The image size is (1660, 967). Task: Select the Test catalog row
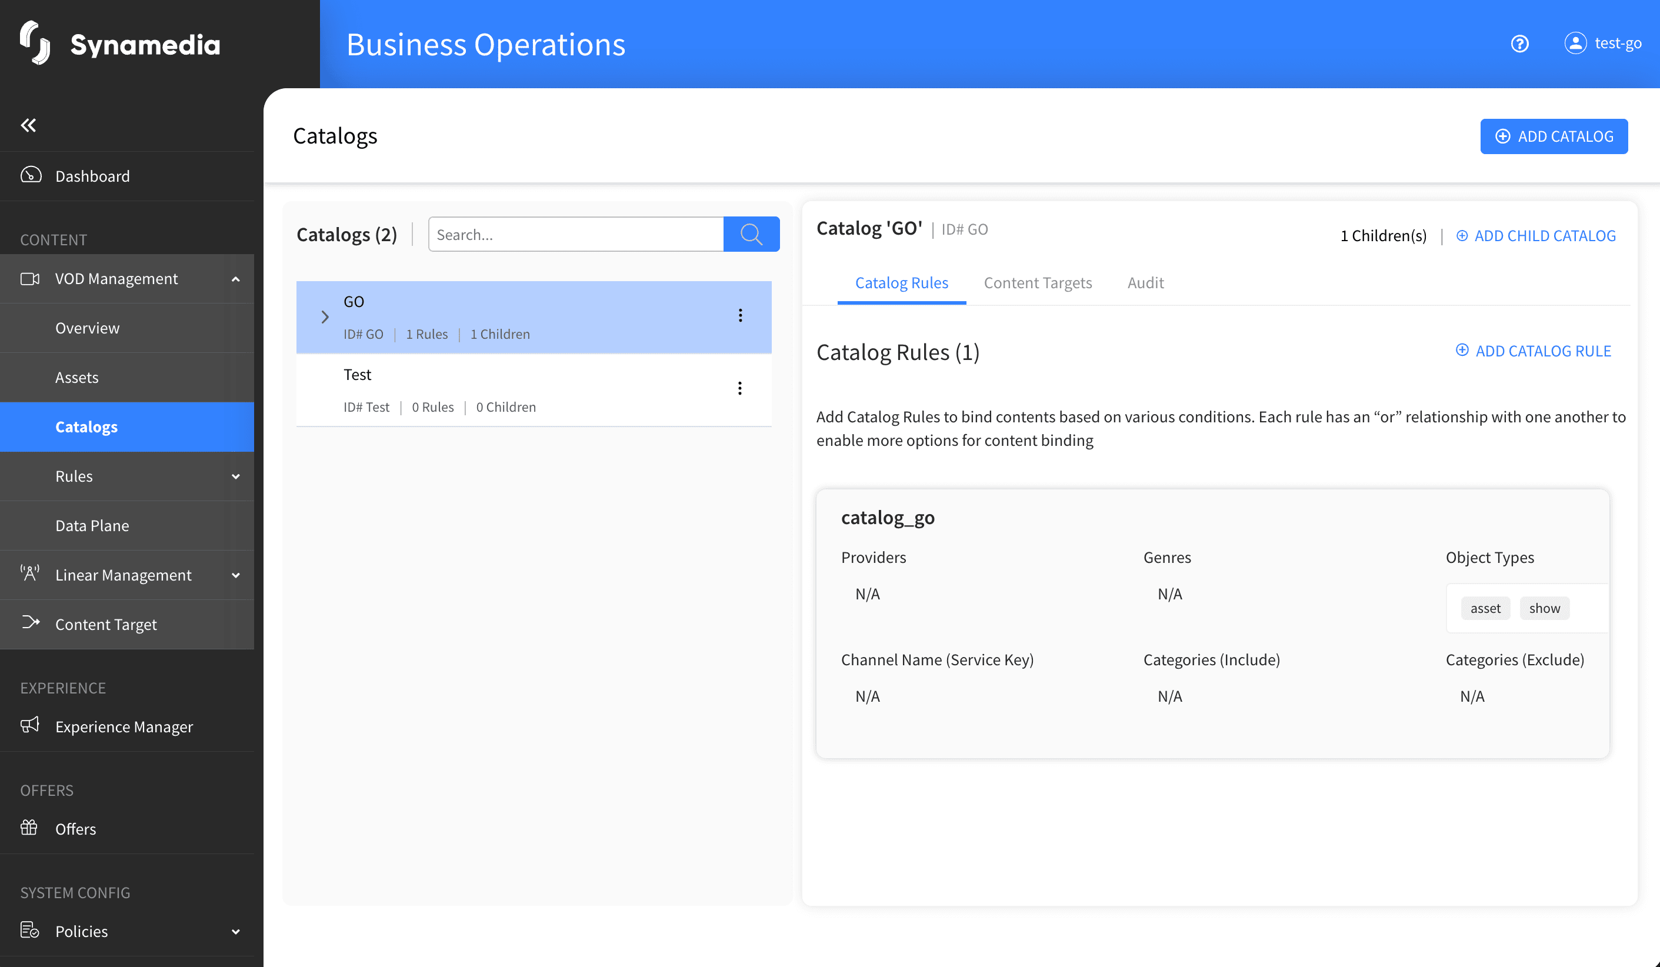pyautogui.click(x=534, y=391)
